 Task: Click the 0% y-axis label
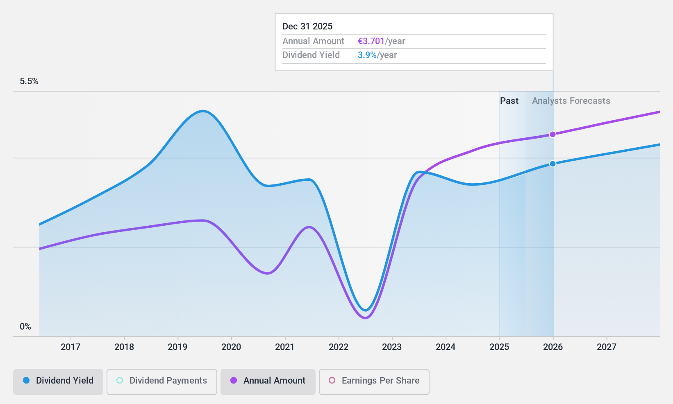(25, 327)
